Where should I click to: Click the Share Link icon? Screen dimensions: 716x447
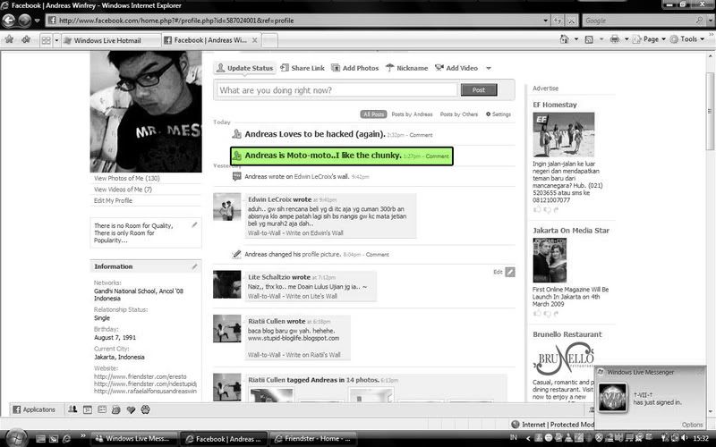285,68
